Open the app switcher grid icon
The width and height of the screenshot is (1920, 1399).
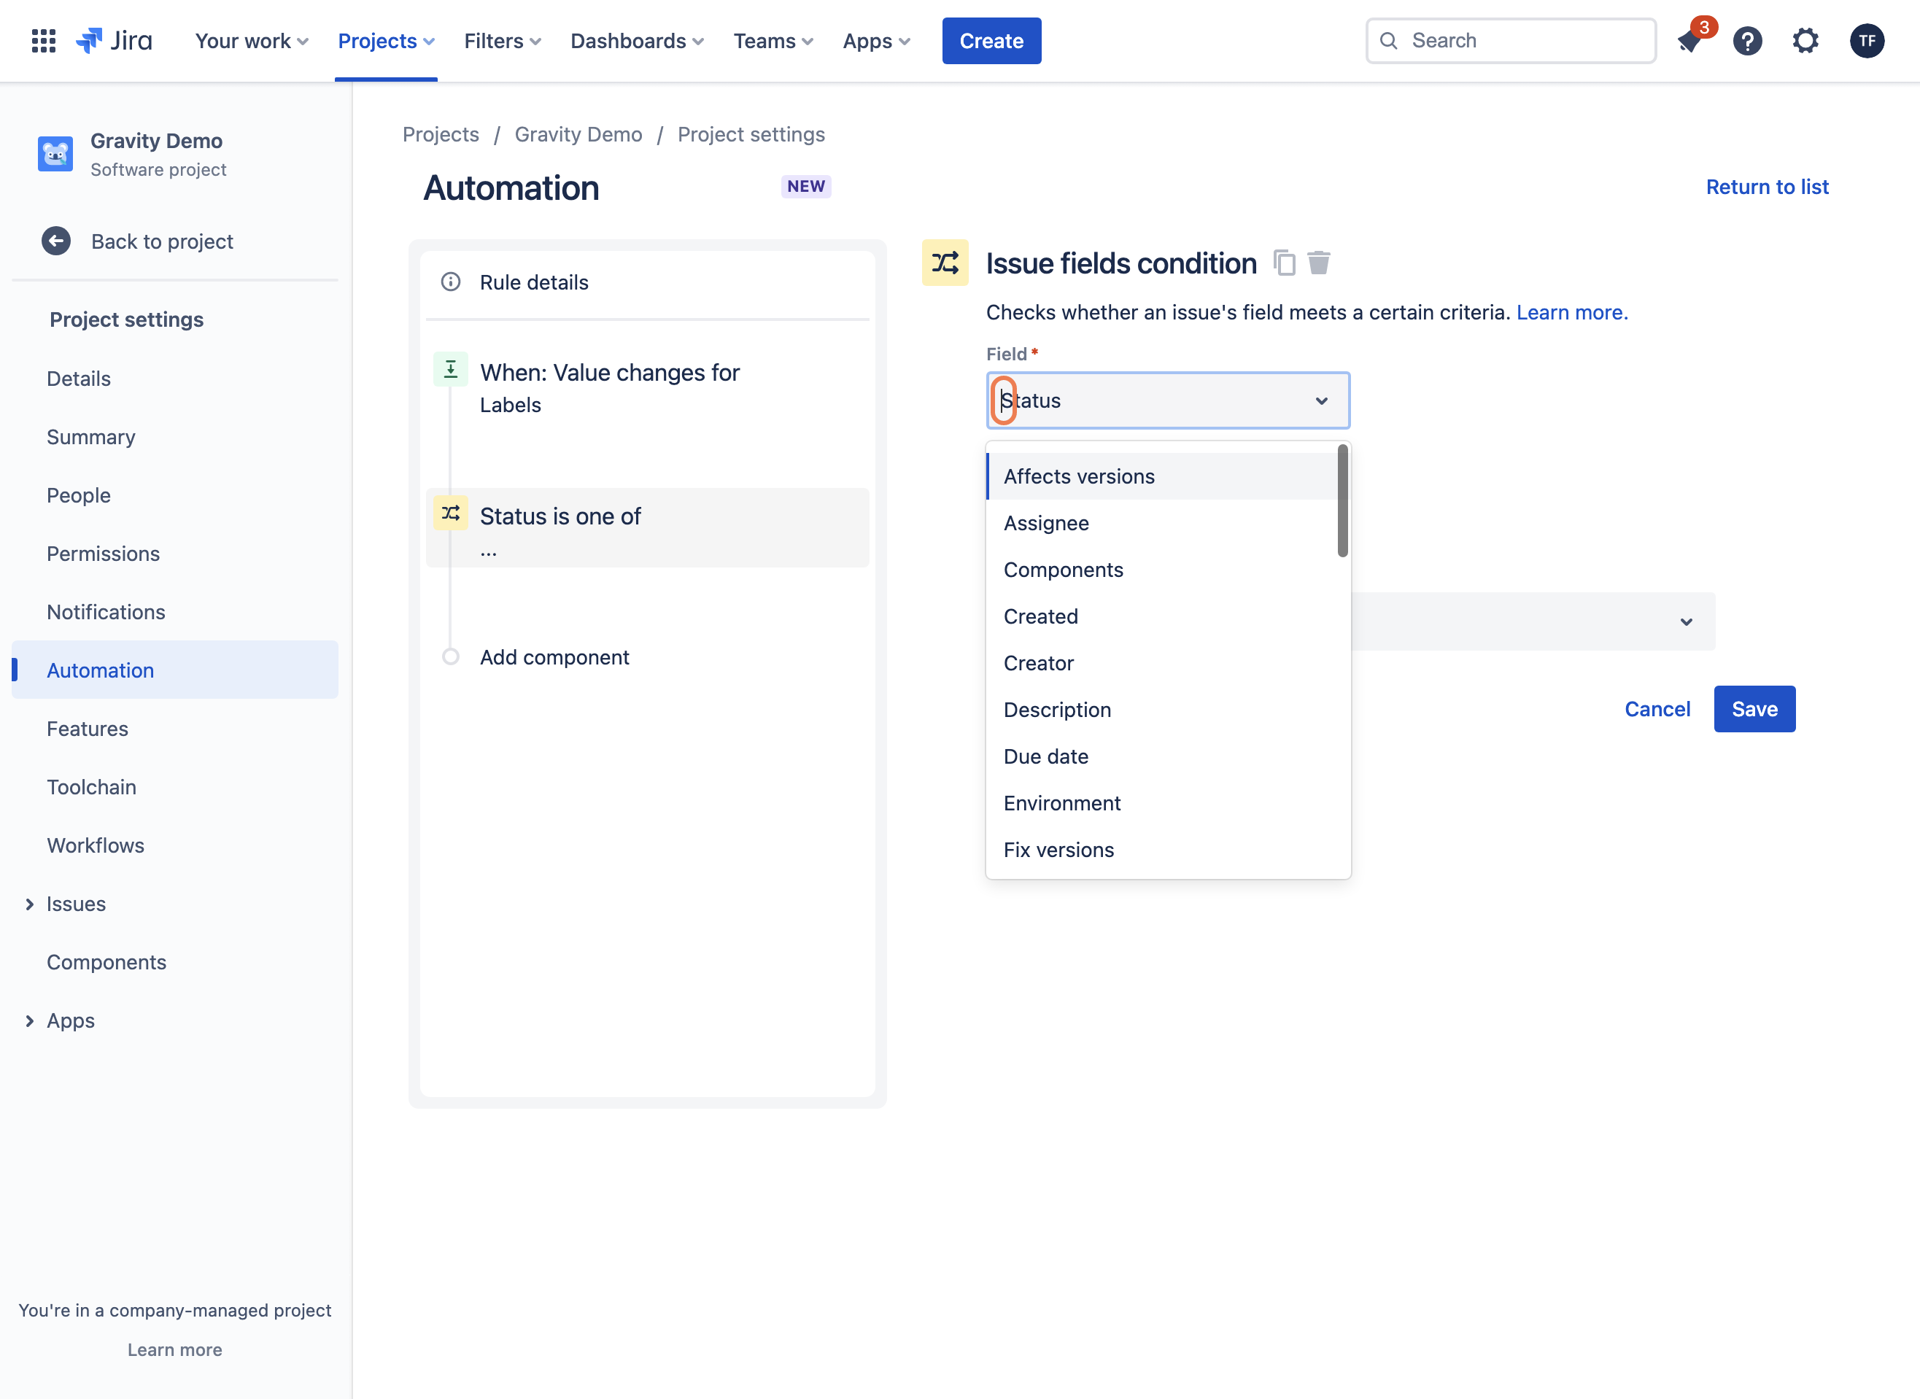[43, 41]
